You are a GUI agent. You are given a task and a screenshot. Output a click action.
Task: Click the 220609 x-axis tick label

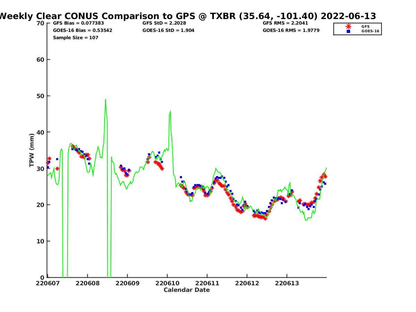[127, 283]
